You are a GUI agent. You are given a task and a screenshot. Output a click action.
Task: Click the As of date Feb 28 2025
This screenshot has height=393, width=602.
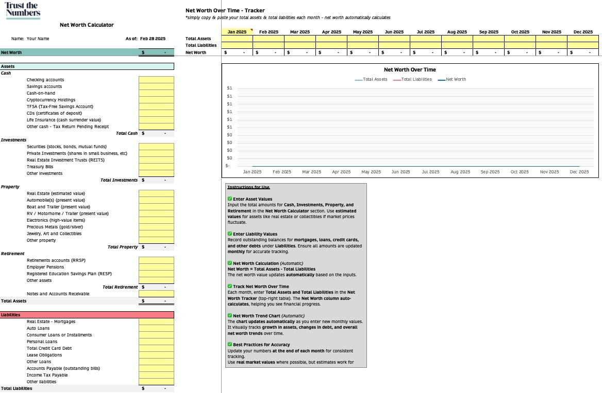coord(153,39)
